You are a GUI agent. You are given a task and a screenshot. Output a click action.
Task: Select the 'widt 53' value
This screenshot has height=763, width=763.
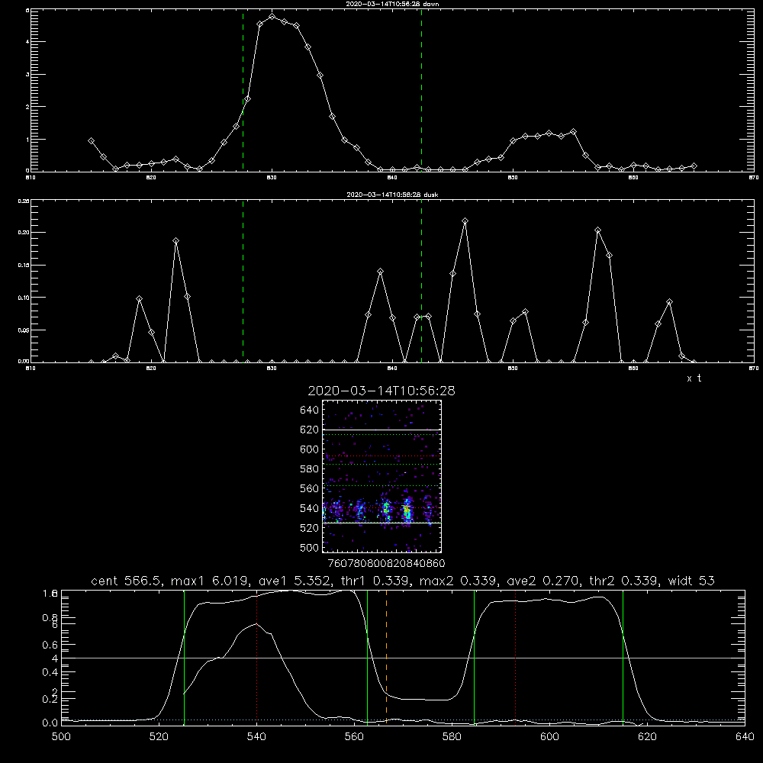point(691,581)
